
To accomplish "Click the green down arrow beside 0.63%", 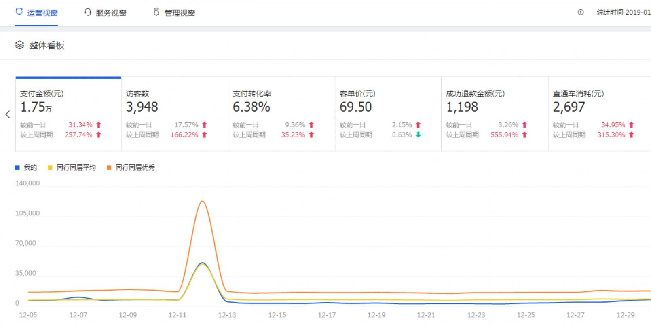I will [418, 135].
